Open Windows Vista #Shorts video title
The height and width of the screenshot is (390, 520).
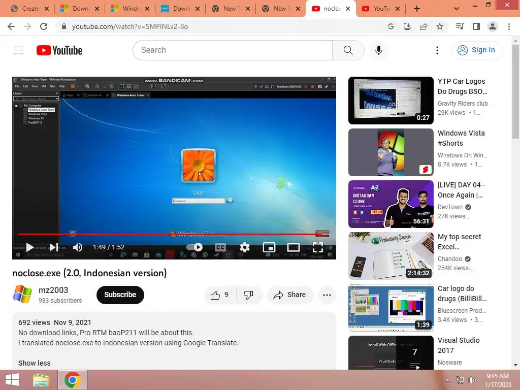click(x=461, y=138)
